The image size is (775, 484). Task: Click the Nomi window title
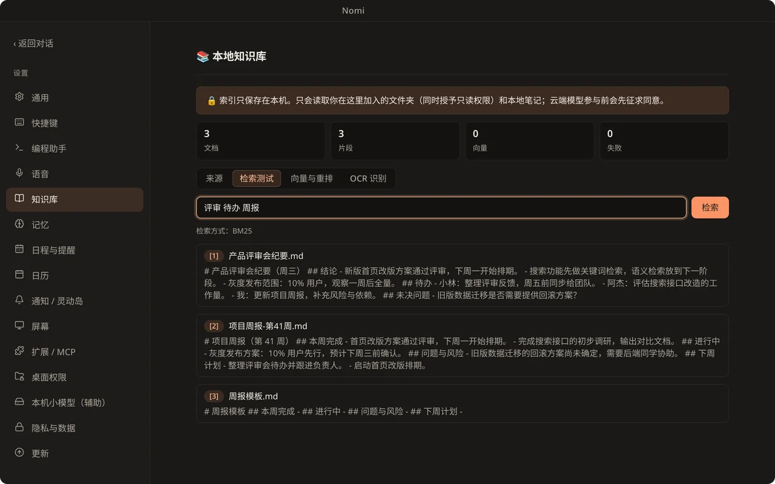click(x=353, y=11)
